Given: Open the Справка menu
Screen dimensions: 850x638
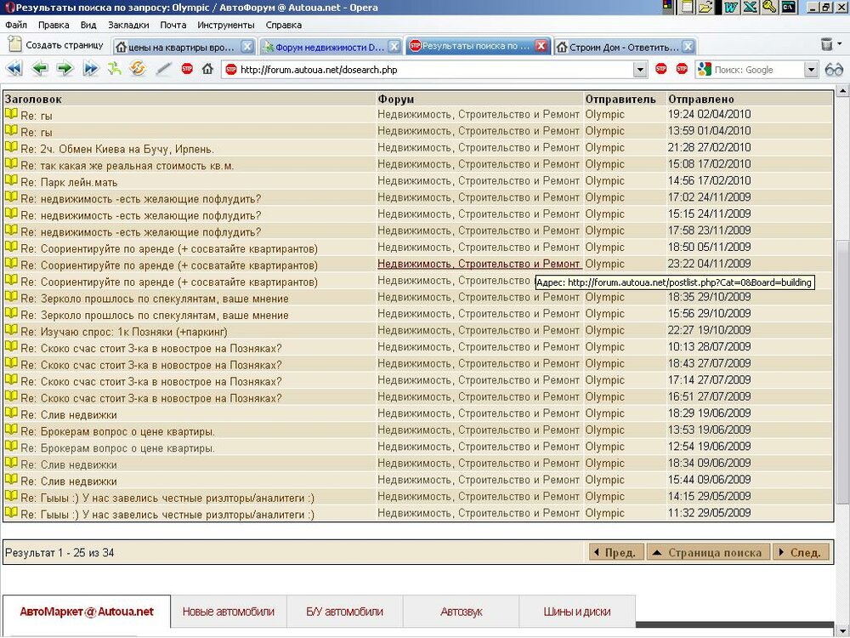Looking at the screenshot, I should point(284,25).
